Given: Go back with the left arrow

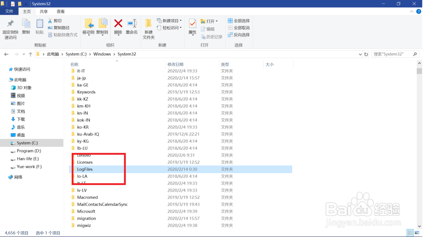Looking at the screenshot, I should click(6, 54).
